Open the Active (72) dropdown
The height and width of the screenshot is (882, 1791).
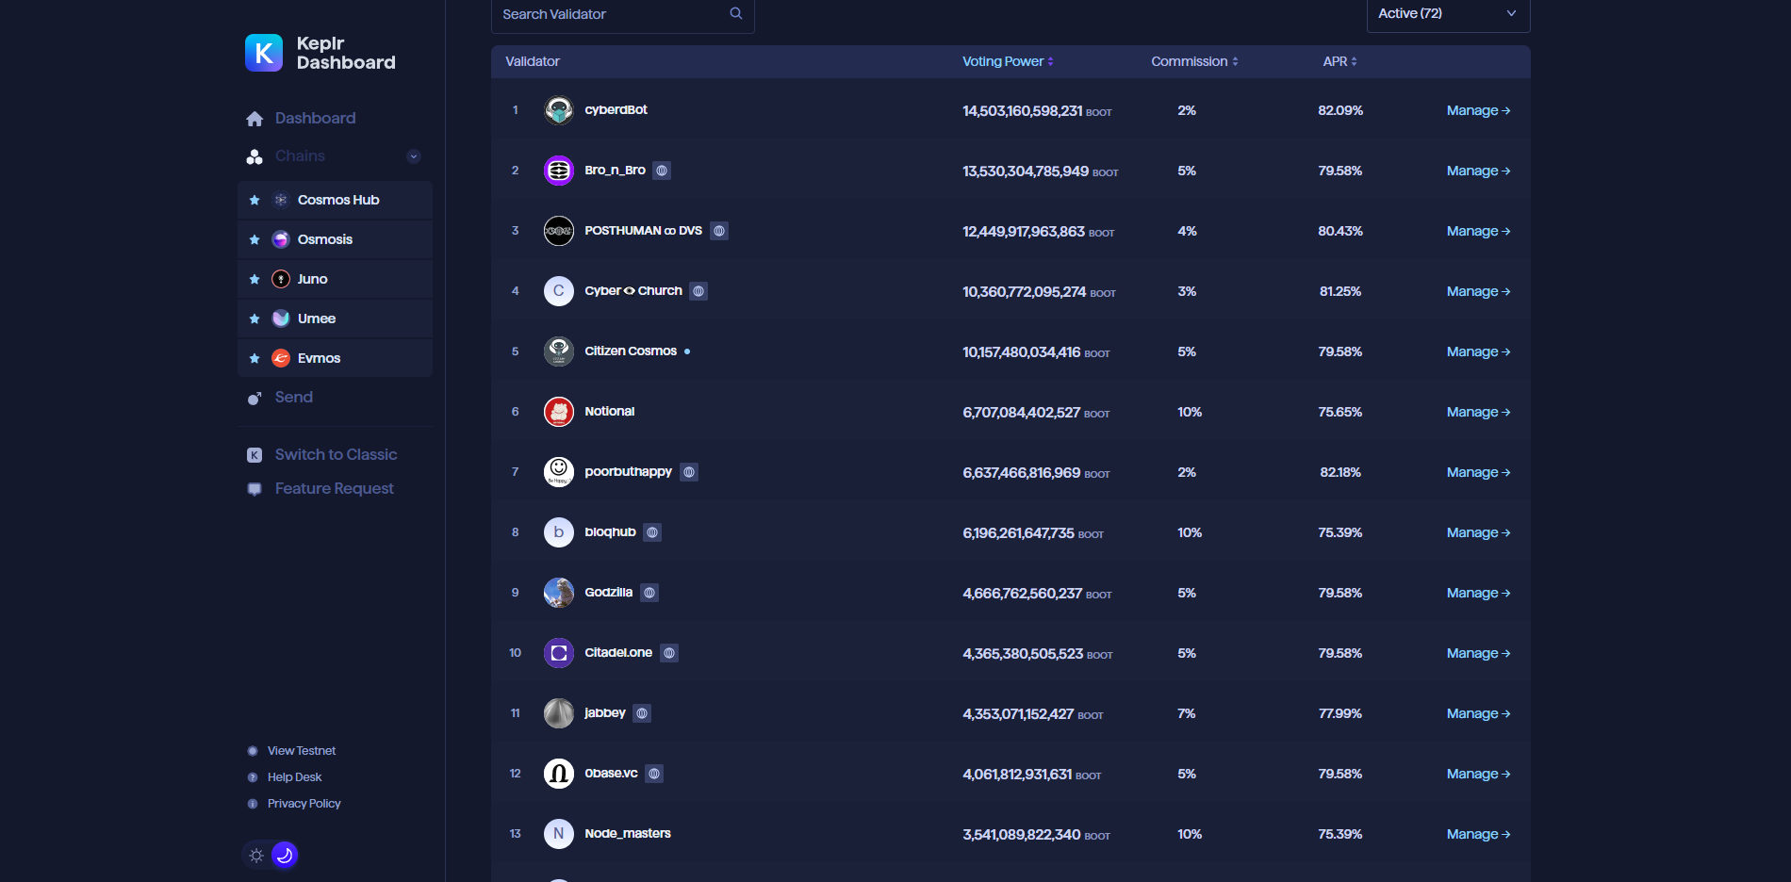pyautogui.click(x=1448, y=15)
